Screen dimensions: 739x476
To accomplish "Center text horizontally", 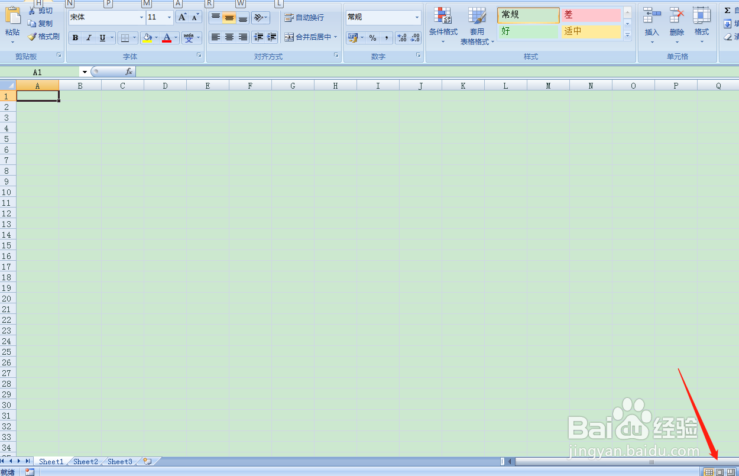I will [x=229, y=37].
